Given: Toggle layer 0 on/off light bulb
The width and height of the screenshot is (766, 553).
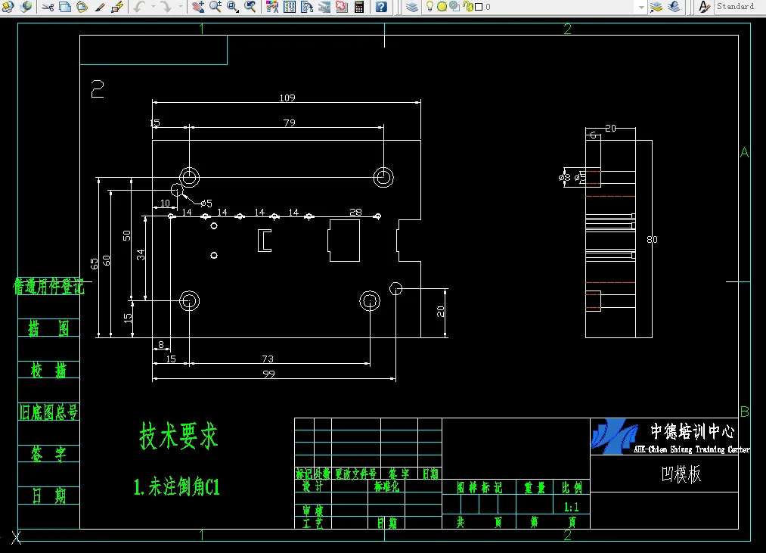Looking at the screenshot, I should 430,6.
